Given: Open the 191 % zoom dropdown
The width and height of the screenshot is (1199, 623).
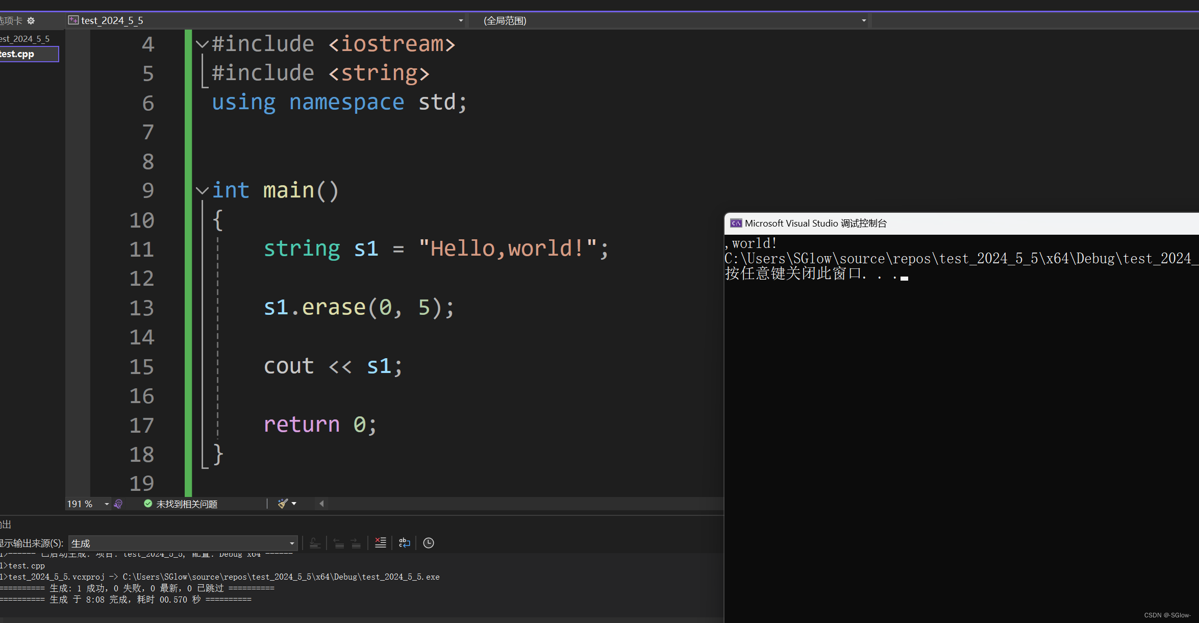Looking at the screenshot, I should click(x=107, y=504).
